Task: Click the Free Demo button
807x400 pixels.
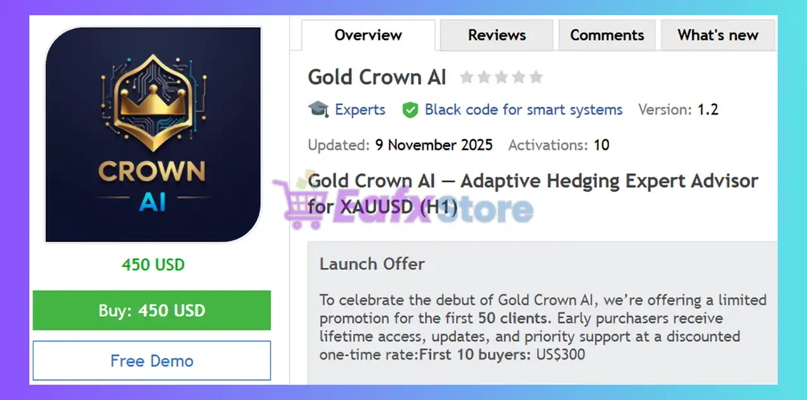Action: pyautogui.click(x=152, y=361)
